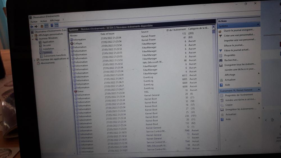Image resolution: width=281 pixels, height=158 pixels.
Task: Select the HAL source cell
Action: (x=146, y=92)
